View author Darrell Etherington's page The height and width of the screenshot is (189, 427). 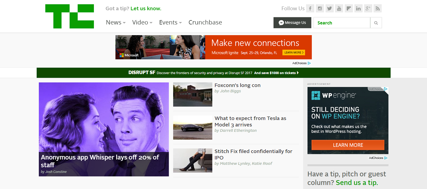point(238,130)
